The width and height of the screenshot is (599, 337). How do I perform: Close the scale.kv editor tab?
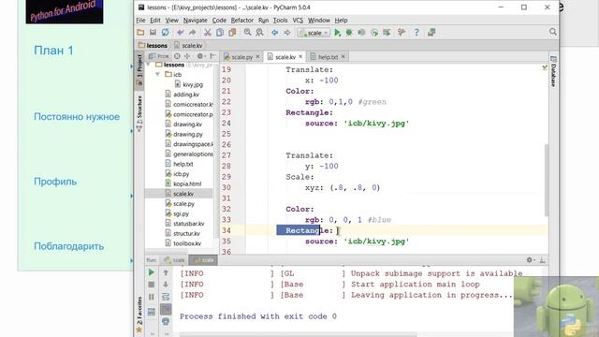(300, 56)
